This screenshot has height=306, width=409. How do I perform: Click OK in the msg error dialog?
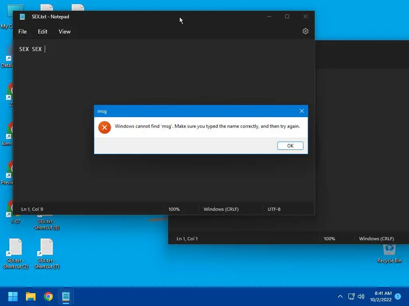290,146
